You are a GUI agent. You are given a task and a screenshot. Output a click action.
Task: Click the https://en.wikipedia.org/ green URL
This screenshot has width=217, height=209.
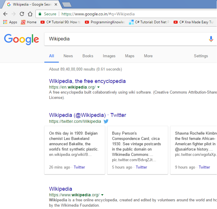[x=72, y=87]
